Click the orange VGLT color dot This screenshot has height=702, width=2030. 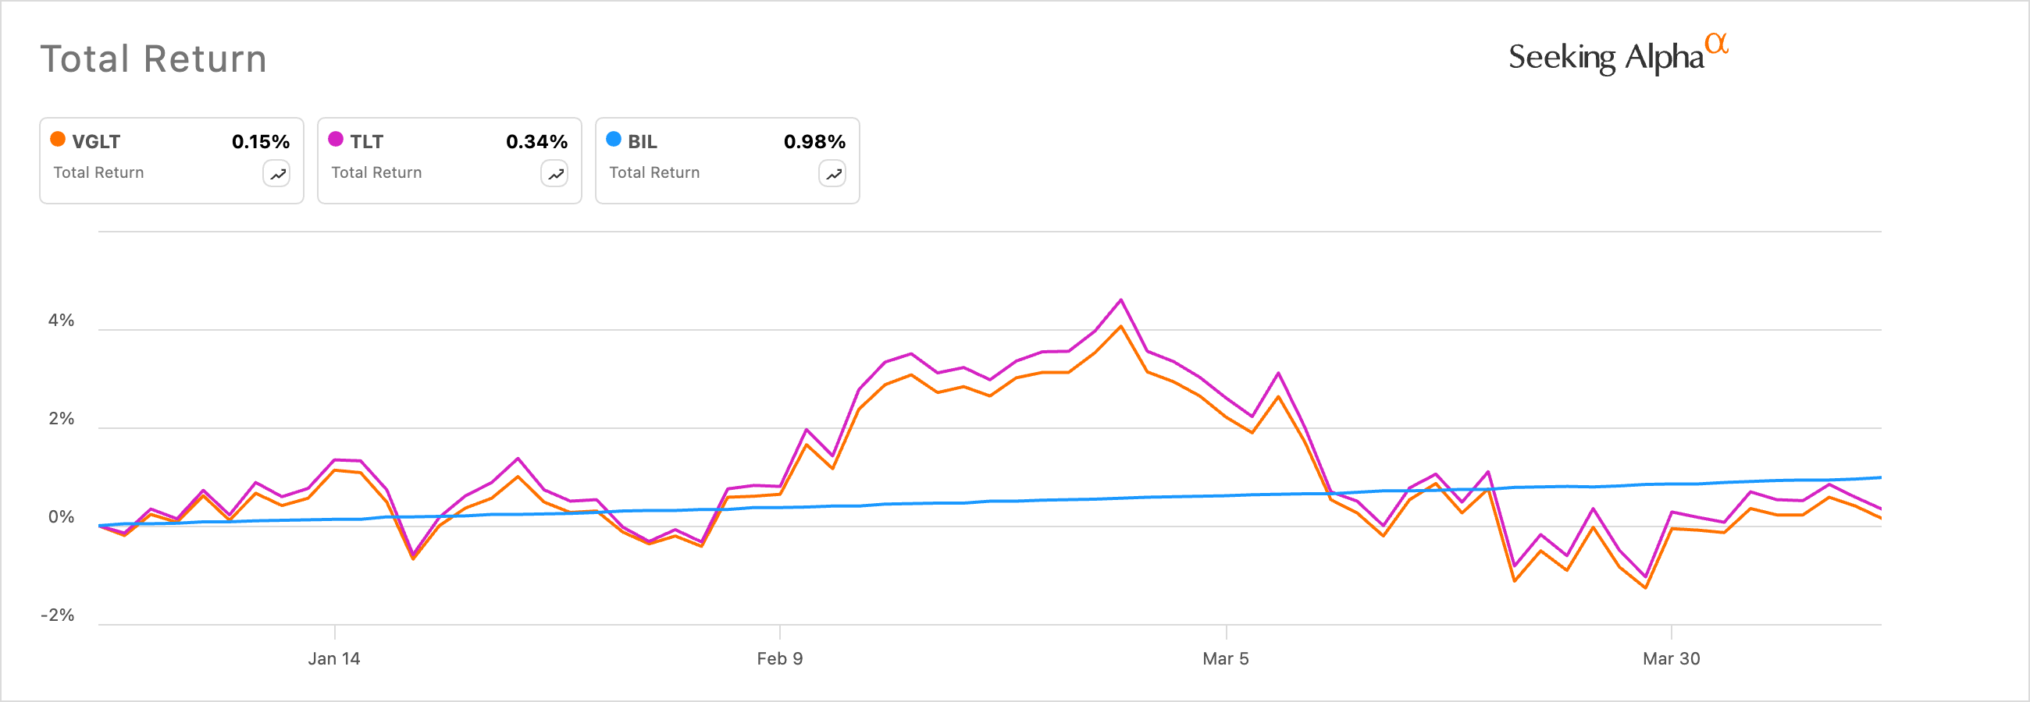58,140
